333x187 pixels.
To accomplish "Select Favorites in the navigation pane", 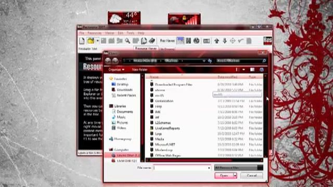I will click(x=120, y=79).
